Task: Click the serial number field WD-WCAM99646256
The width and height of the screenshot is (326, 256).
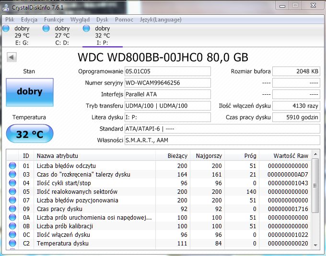Action: coord(168,83)
